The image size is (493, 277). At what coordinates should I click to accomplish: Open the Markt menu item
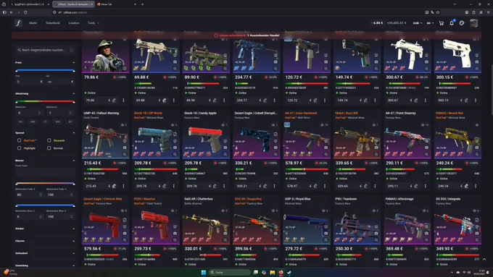[33, 23]
